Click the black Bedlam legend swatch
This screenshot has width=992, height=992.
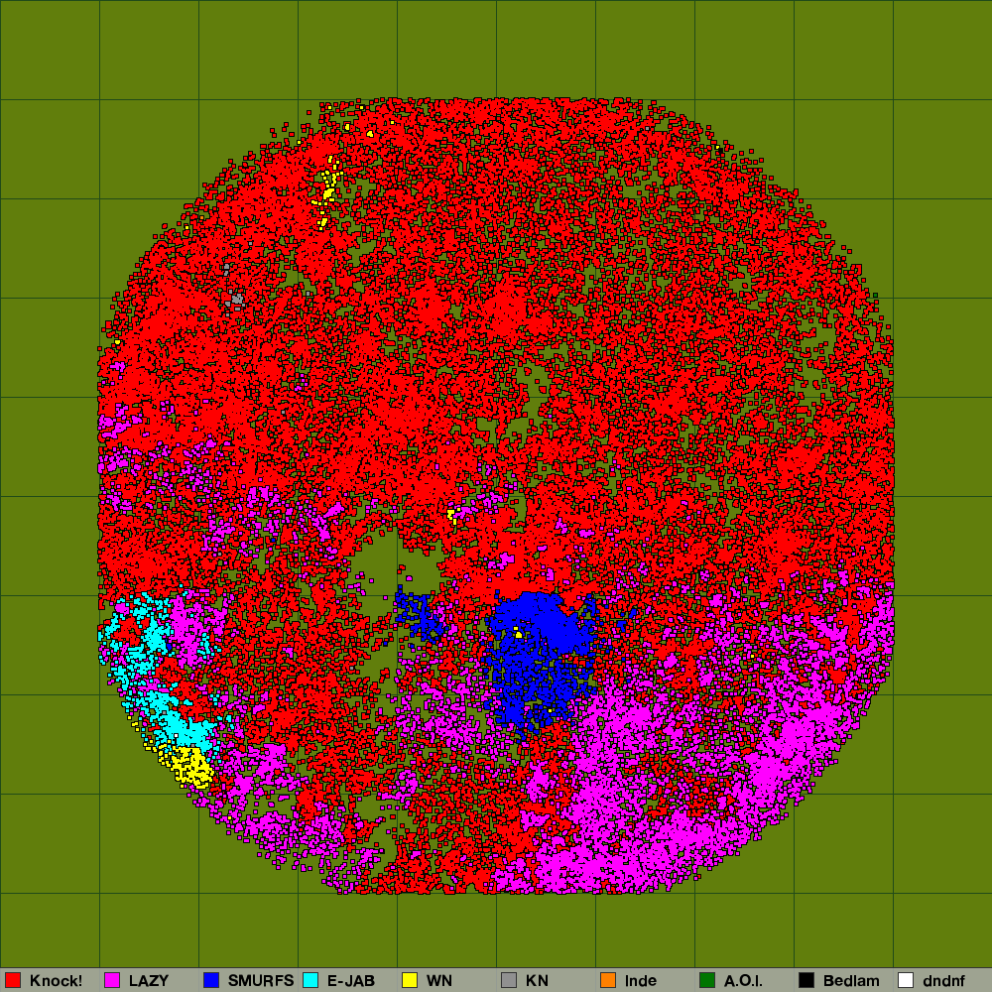[806, 980]
